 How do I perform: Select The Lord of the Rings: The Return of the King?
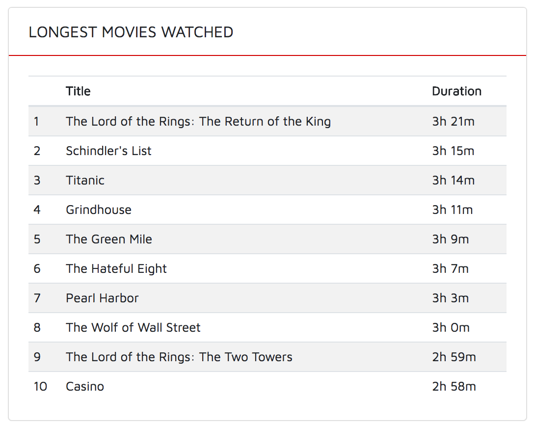point(198,121)
